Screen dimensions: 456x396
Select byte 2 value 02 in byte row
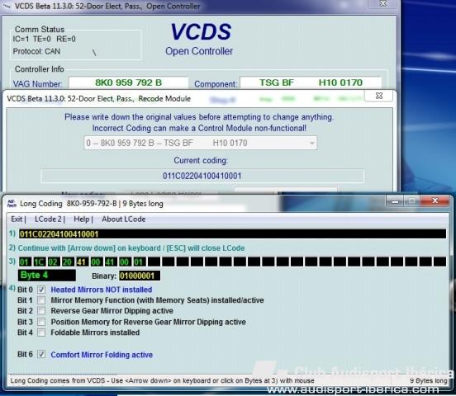coord(53,262)
